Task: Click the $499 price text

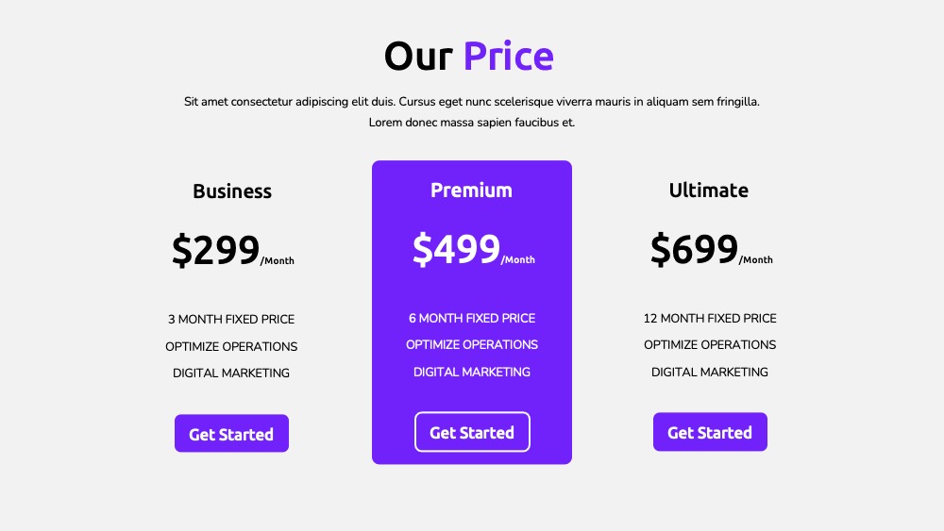Action: coord(456,248)
